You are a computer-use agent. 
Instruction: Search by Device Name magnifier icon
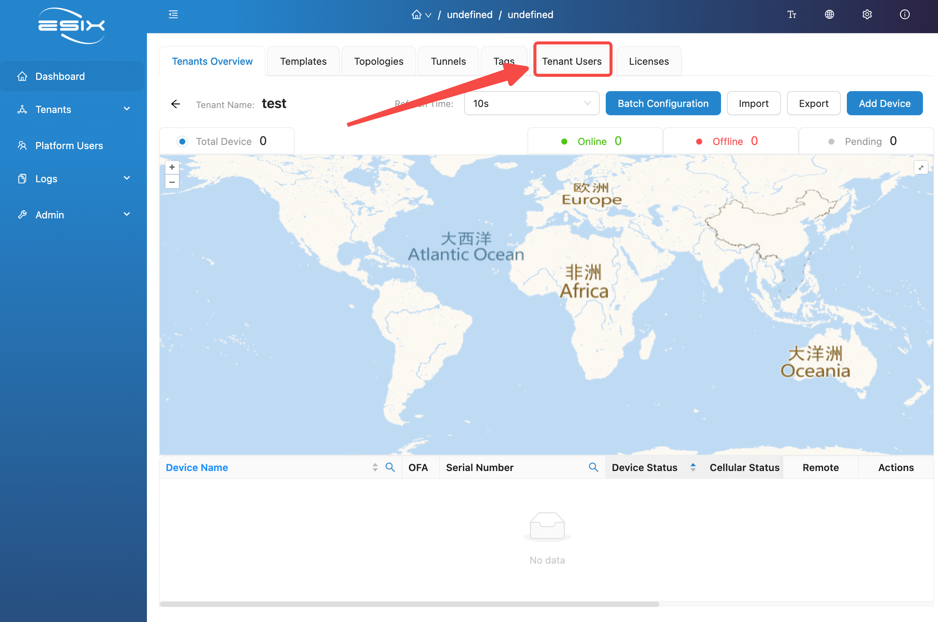(x=390, y=467)
